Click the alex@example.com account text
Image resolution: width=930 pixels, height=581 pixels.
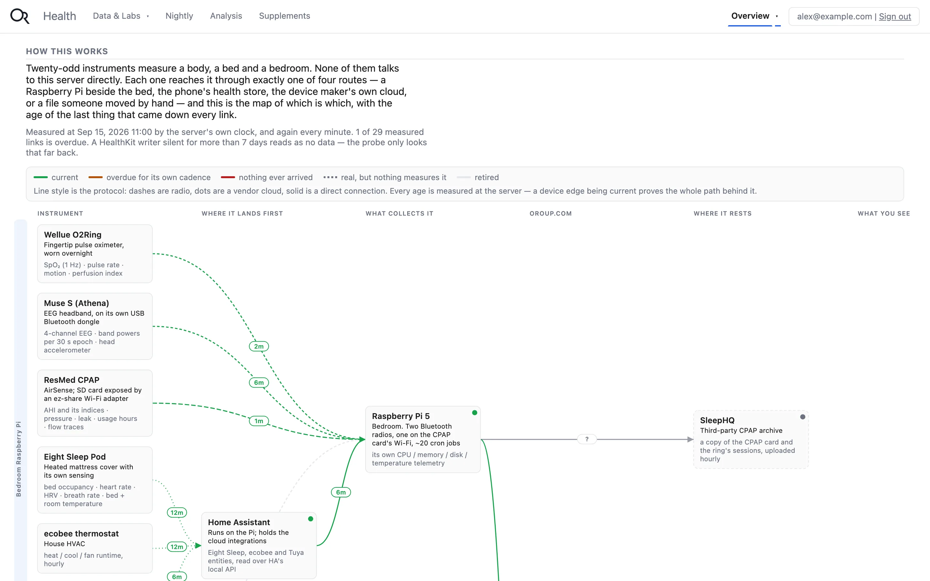coord(834,16)
